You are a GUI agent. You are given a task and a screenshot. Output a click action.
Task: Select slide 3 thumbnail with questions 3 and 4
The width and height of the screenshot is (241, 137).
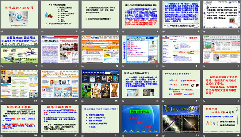tap(100, 15)
